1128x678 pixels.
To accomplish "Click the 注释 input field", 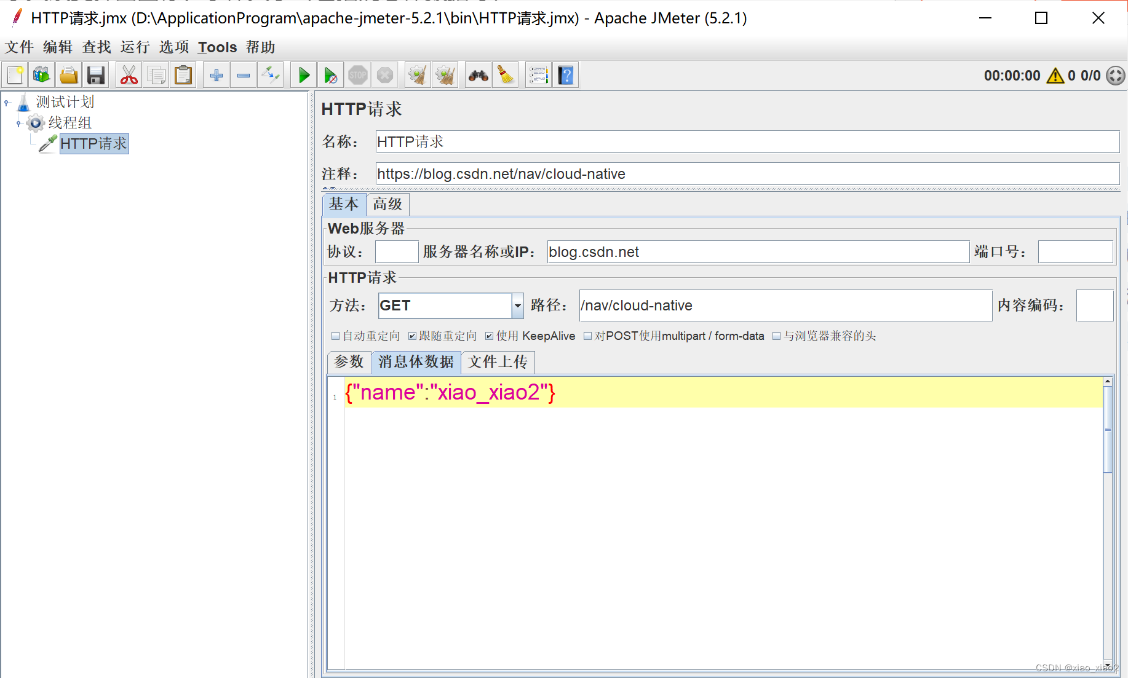I will (747, 174).
